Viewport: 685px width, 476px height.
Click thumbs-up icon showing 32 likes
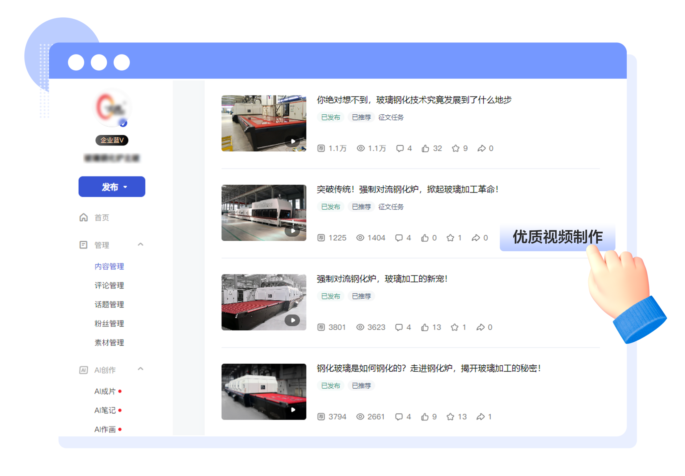point(425,148)
